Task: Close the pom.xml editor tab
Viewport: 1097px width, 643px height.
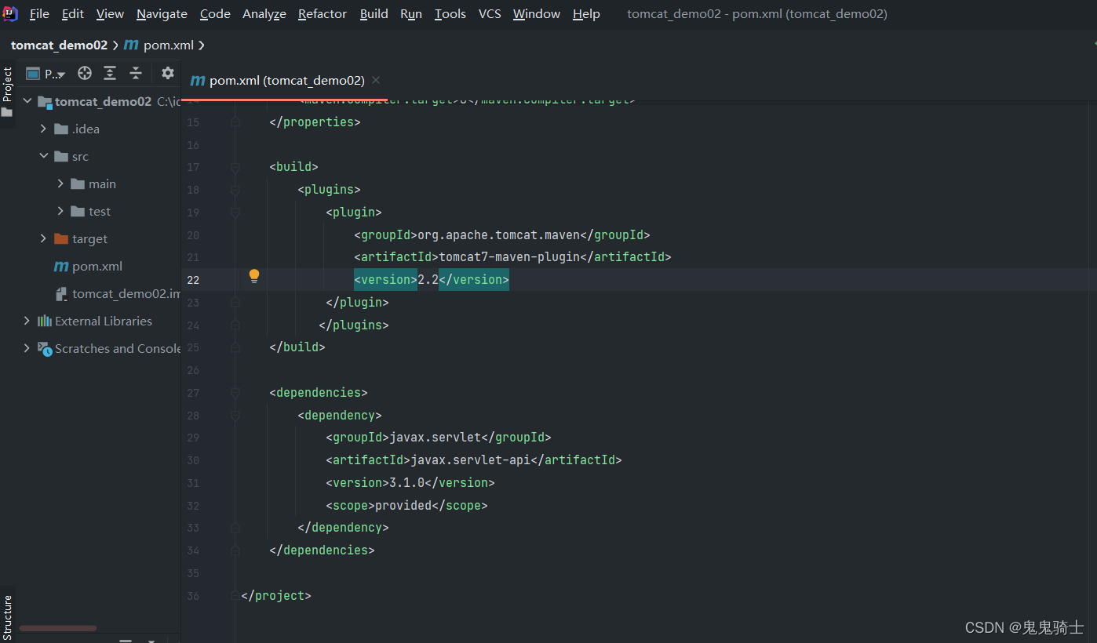Action: (x=376, y=80)
